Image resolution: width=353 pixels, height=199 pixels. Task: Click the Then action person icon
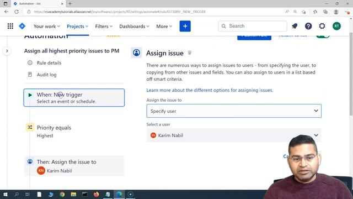click(x=30, y=161)
